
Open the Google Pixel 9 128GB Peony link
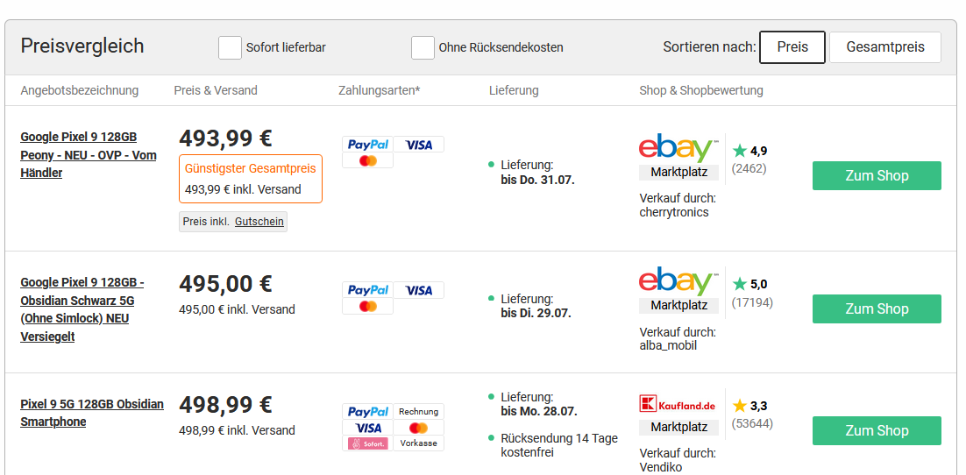tap(89, 154)
